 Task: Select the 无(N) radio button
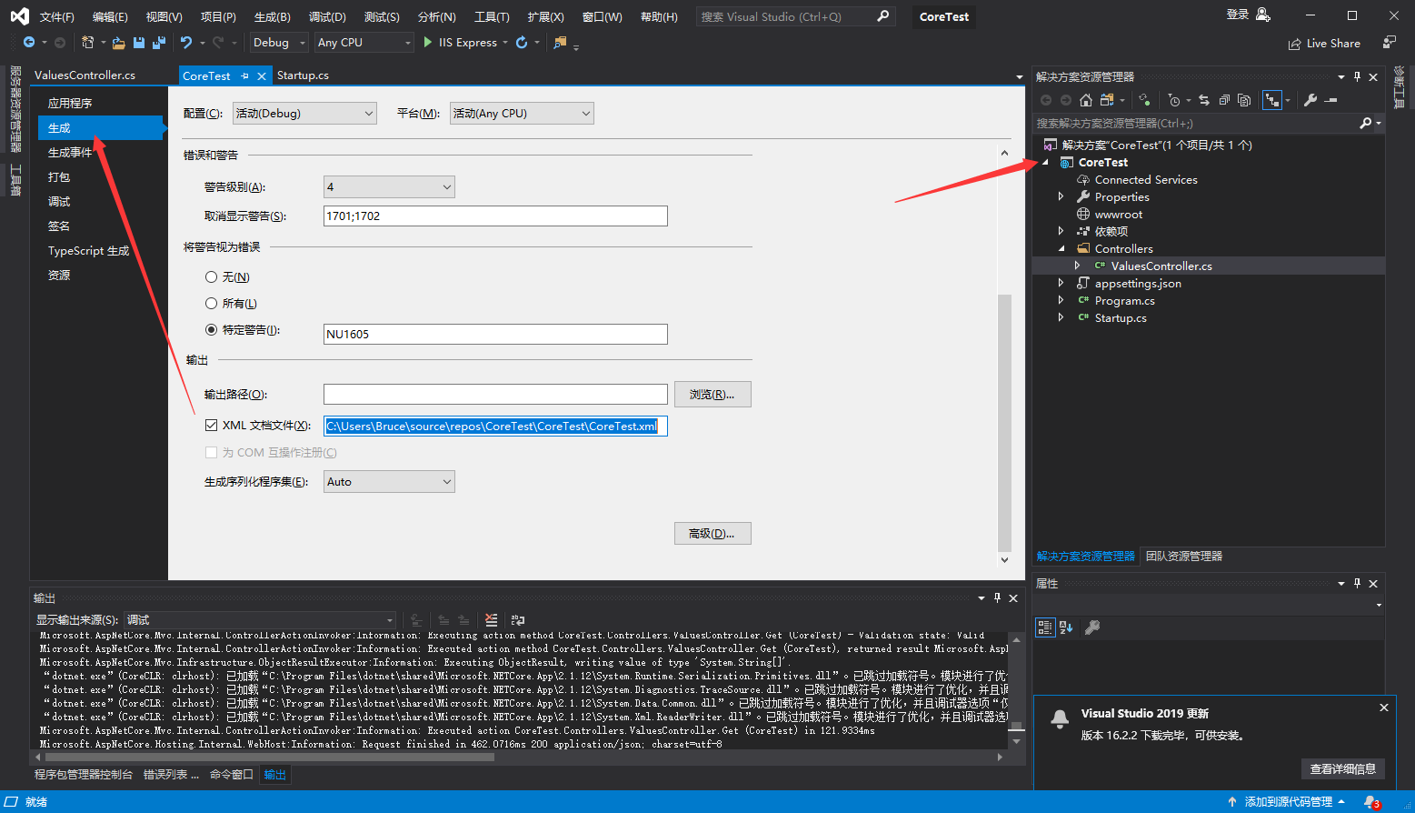click(211, 276)
